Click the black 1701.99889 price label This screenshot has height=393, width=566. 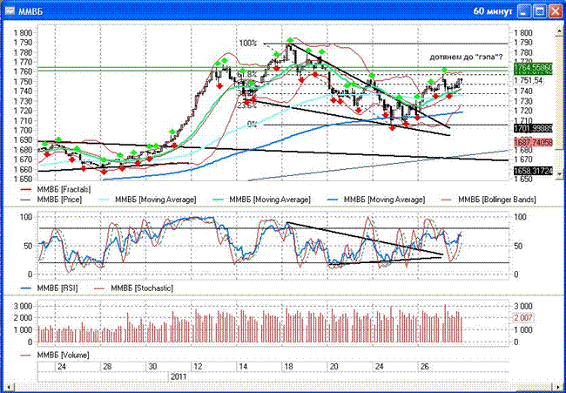(532, 127)
